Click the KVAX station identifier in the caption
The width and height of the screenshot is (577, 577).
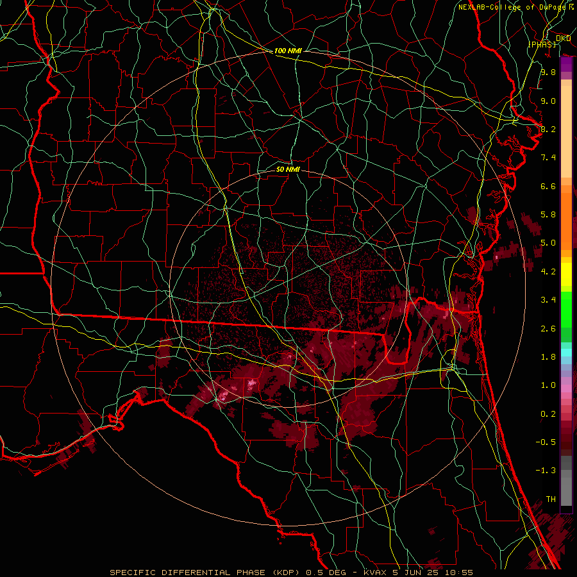[x=375, y=573]
